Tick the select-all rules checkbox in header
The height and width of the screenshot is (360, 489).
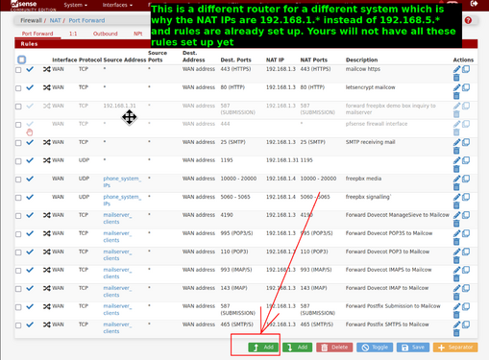pyautogui.click(x=22, y=60)
